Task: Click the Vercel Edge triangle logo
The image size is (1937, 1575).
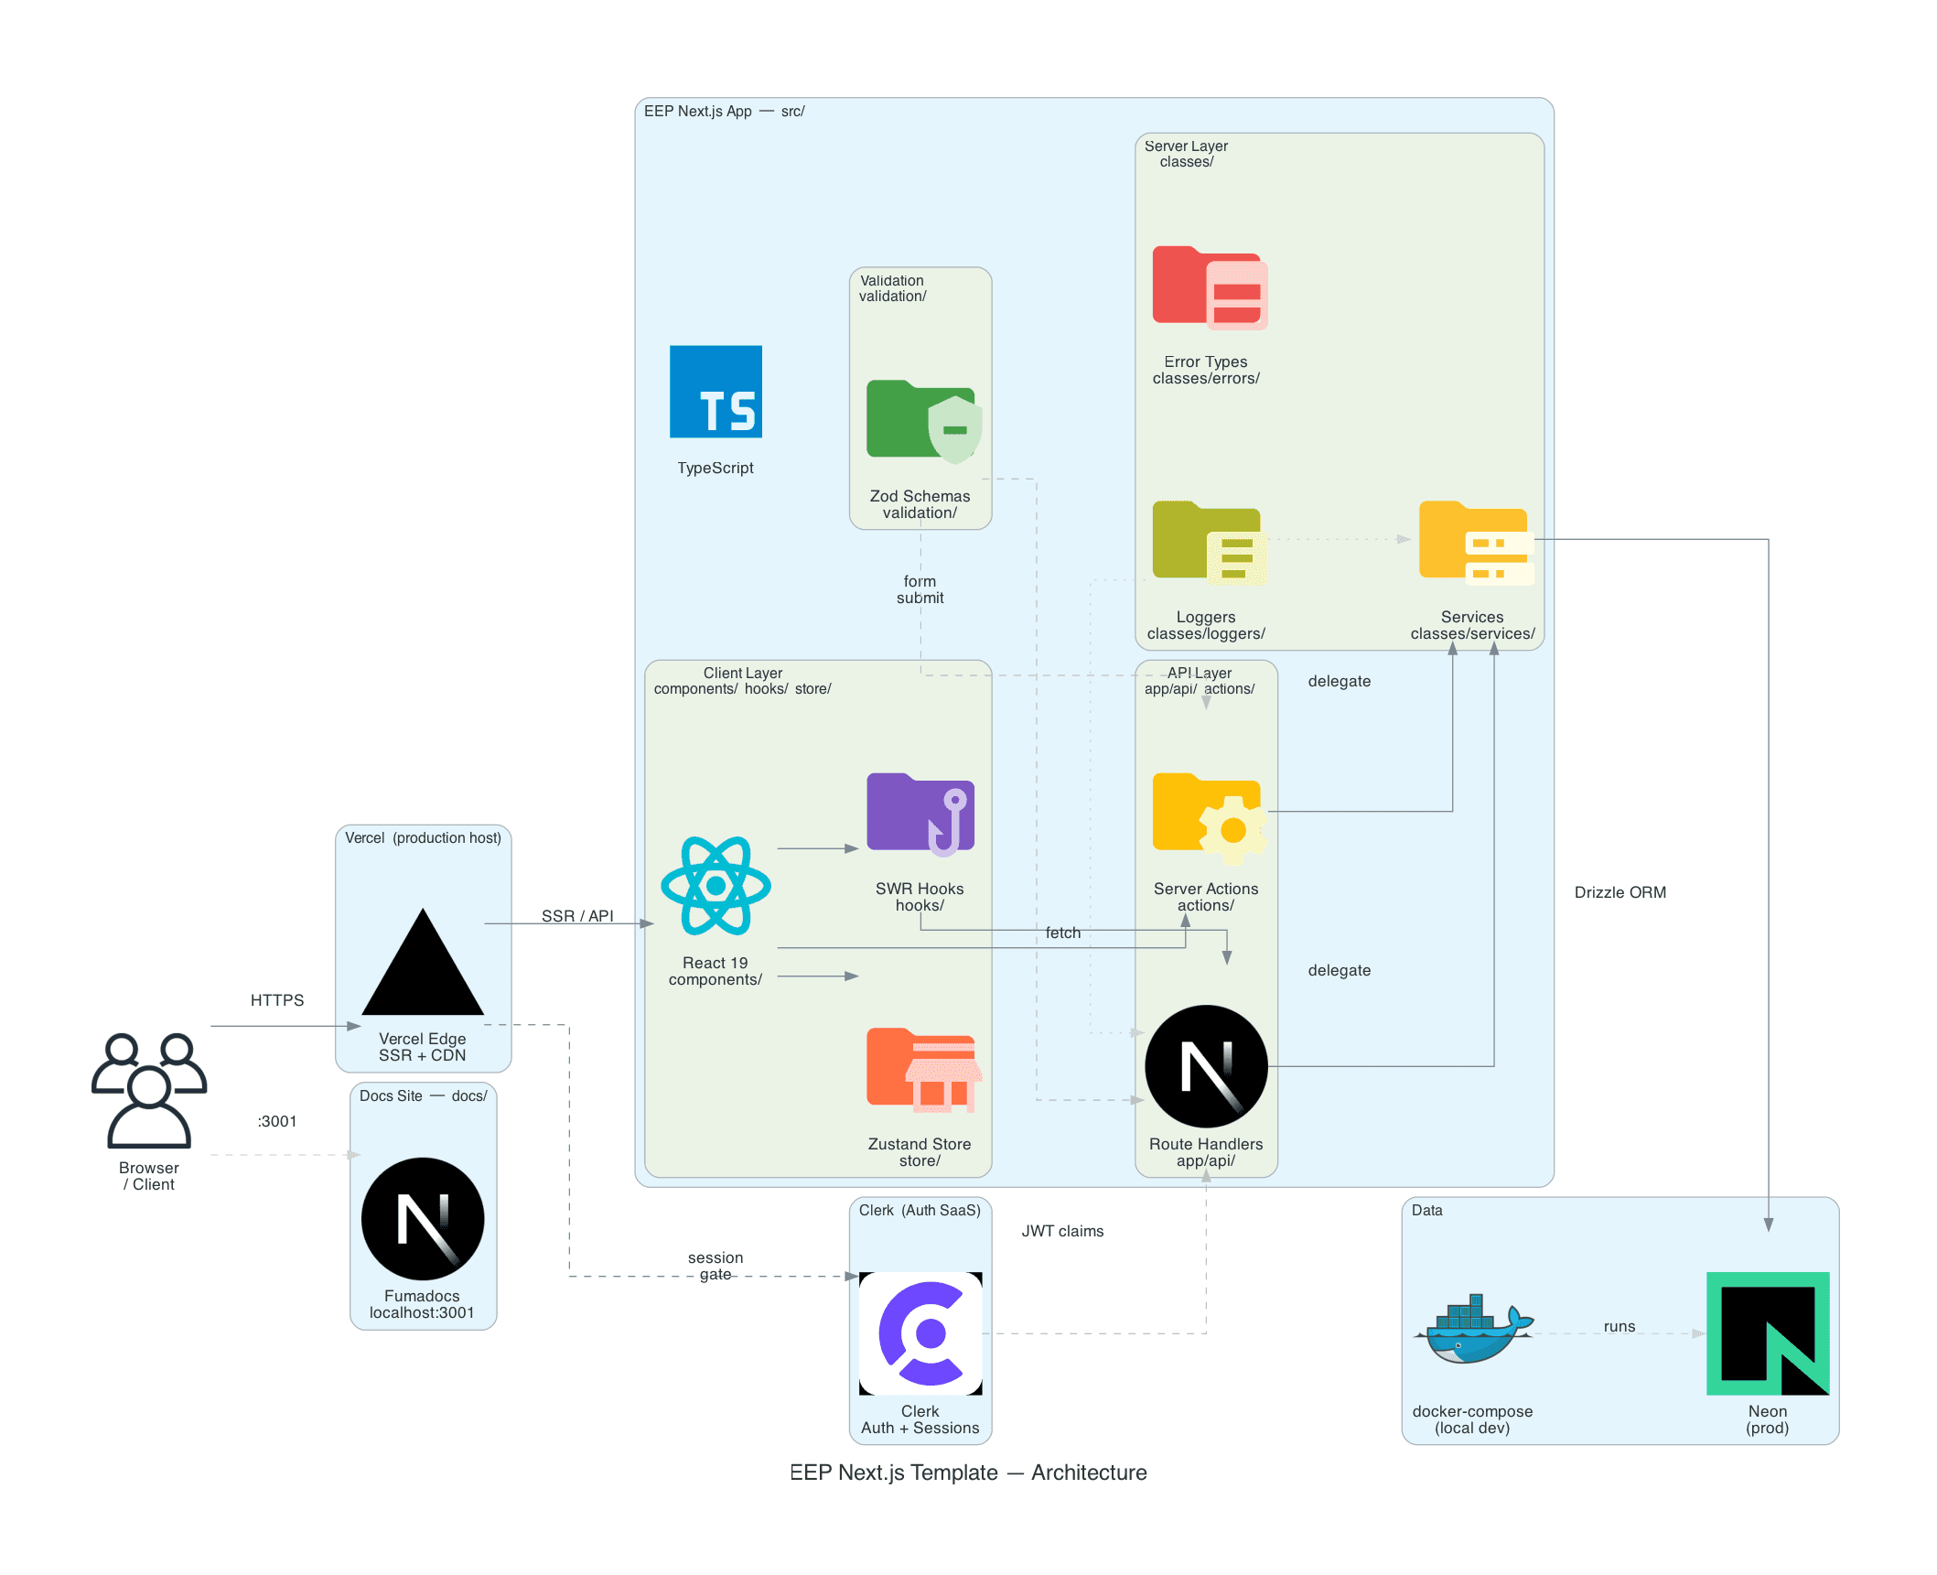Action: [423, 962]
